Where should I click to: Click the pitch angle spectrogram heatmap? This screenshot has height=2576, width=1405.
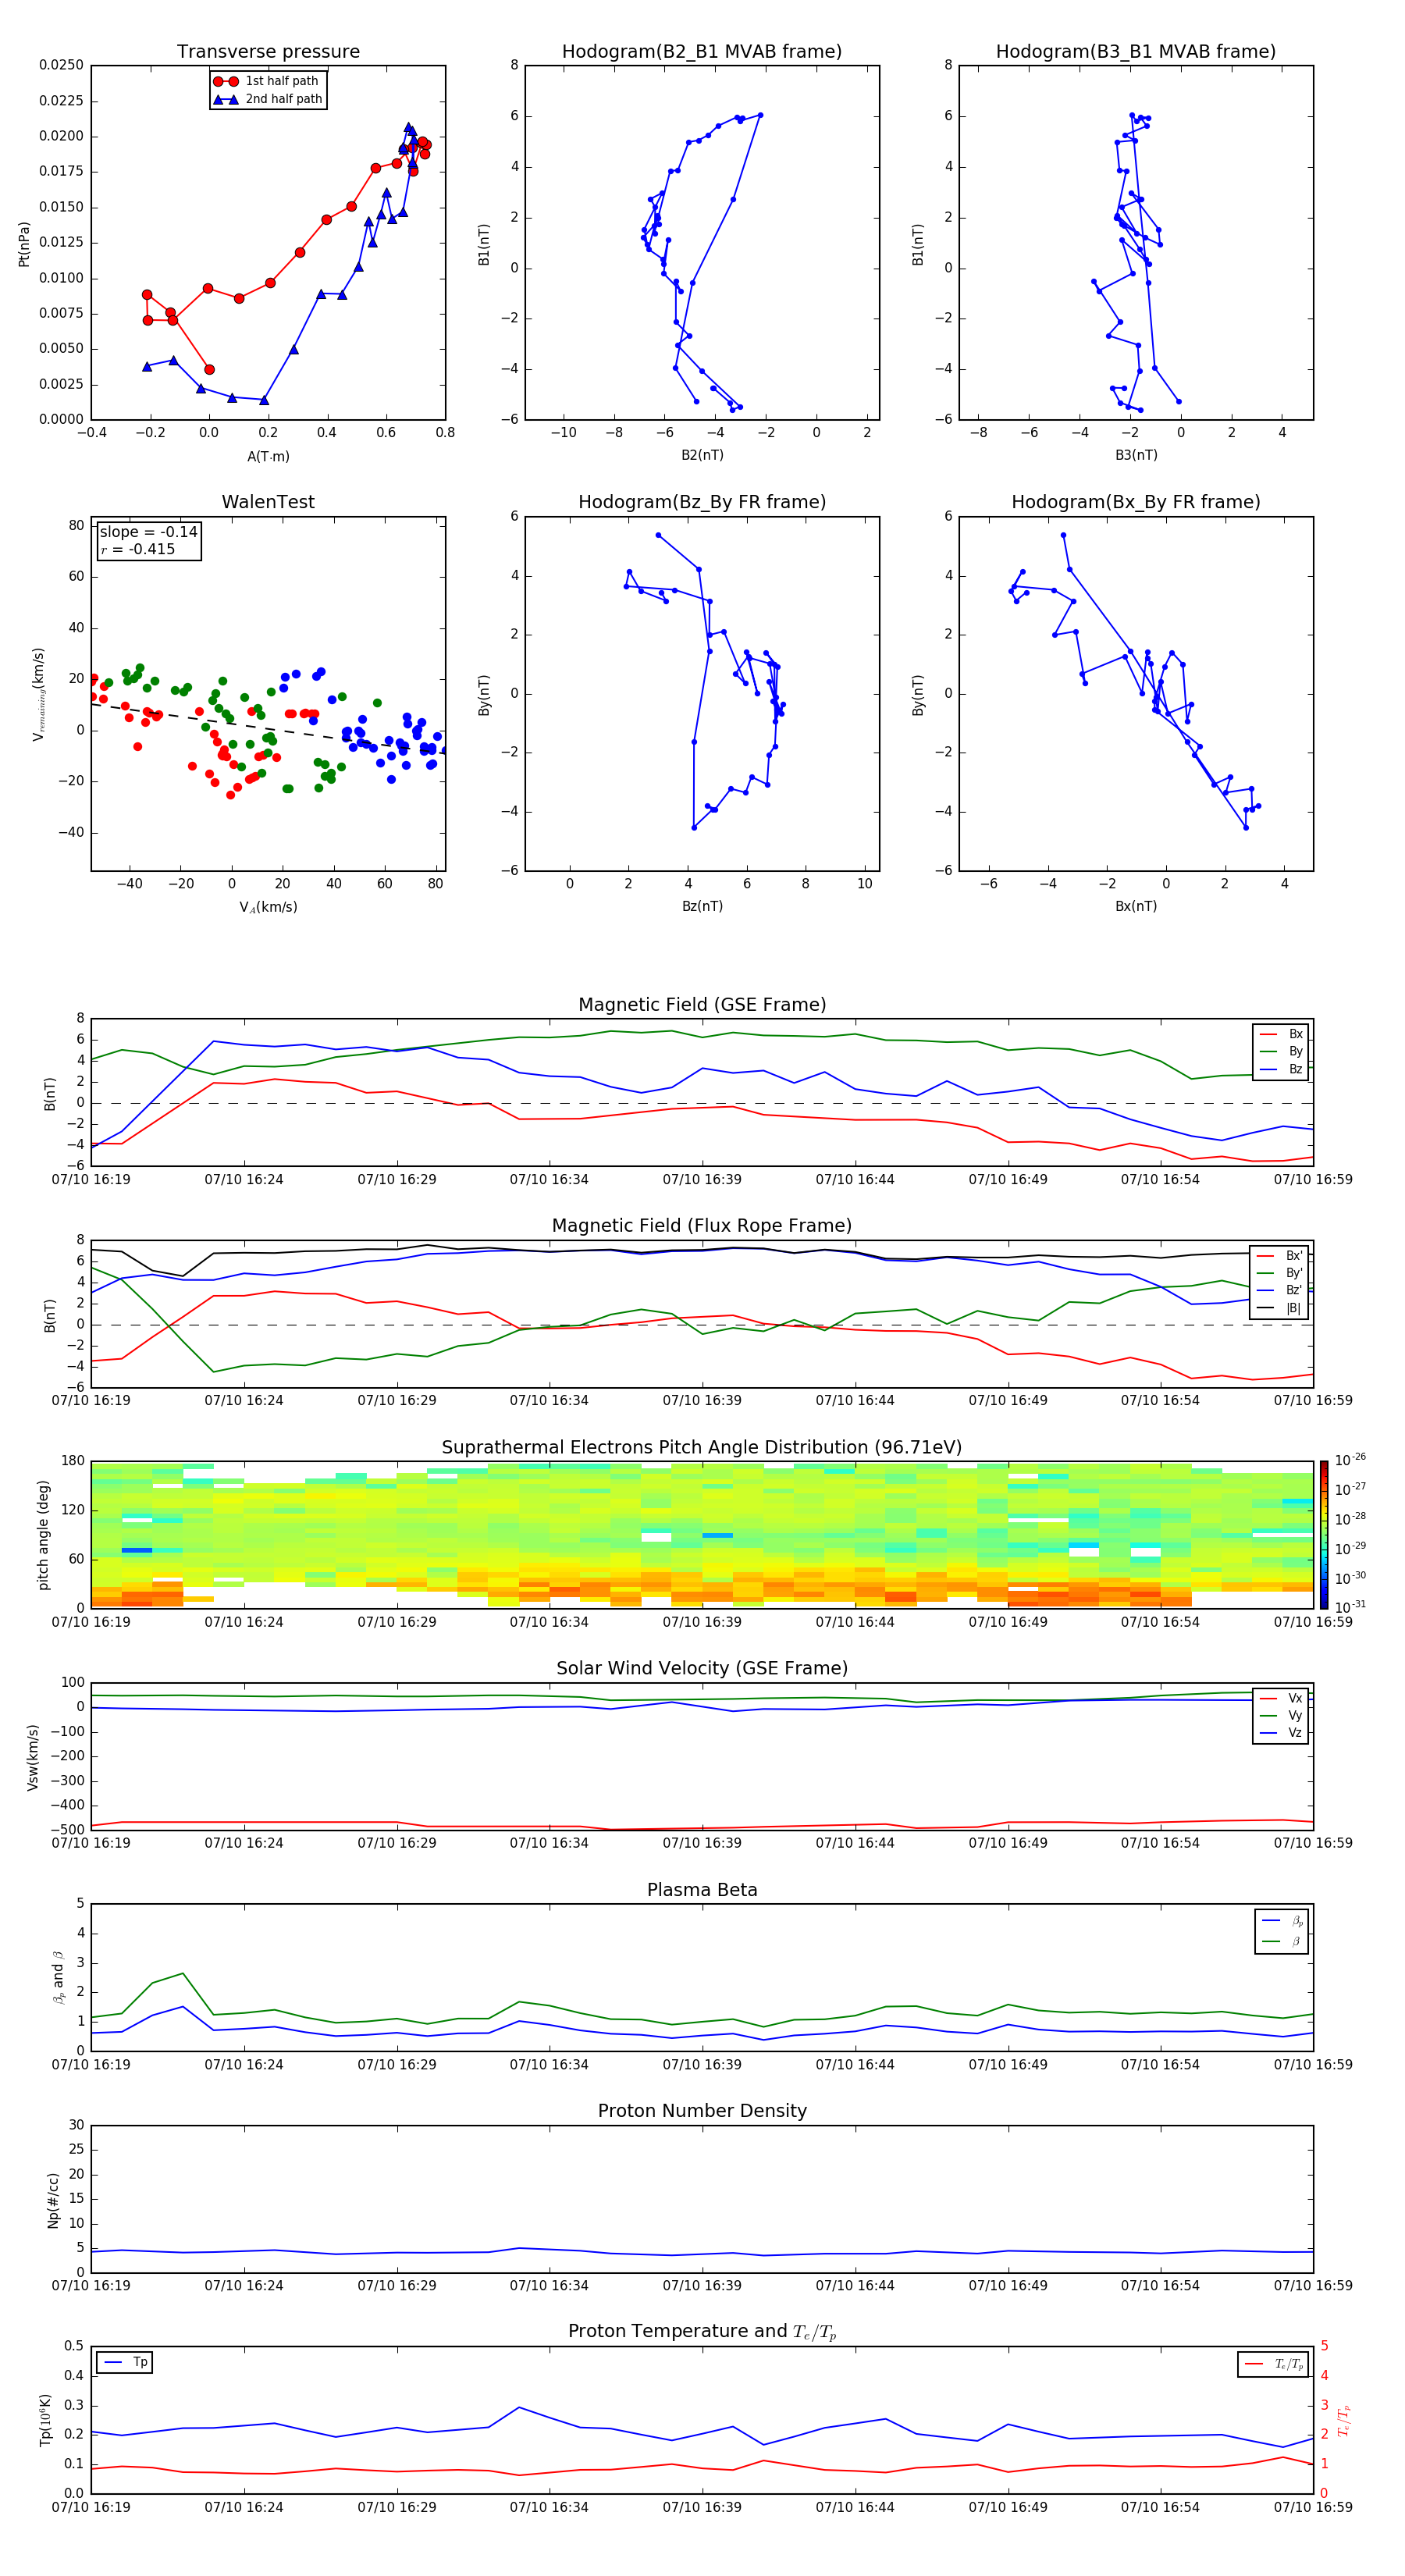click(x=702, y=1534)
